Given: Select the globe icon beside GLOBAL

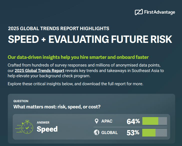Looking at the screenshot, I should point(96,132).
